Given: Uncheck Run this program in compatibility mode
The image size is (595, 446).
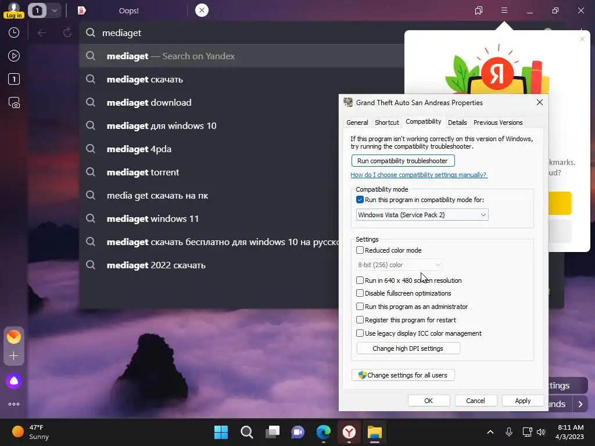Looking at the screenshot, I should [360, 200].
